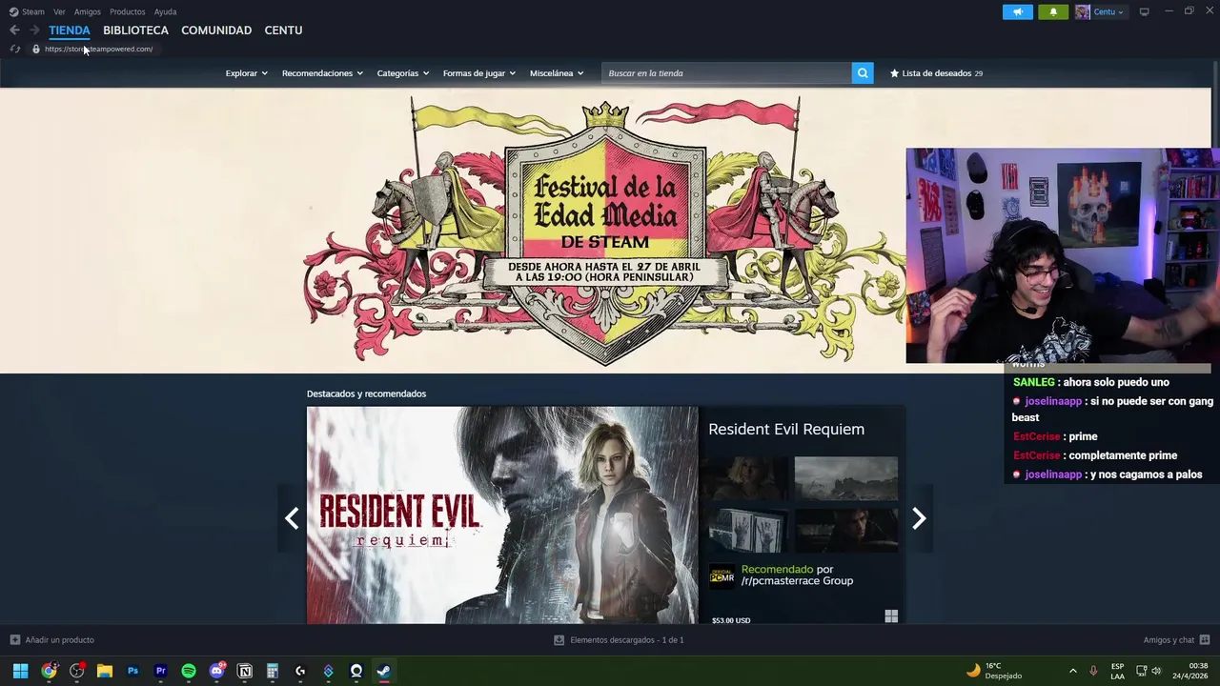Click the Steam taskbar icon

pyautogui.click(x=383, y=671)
